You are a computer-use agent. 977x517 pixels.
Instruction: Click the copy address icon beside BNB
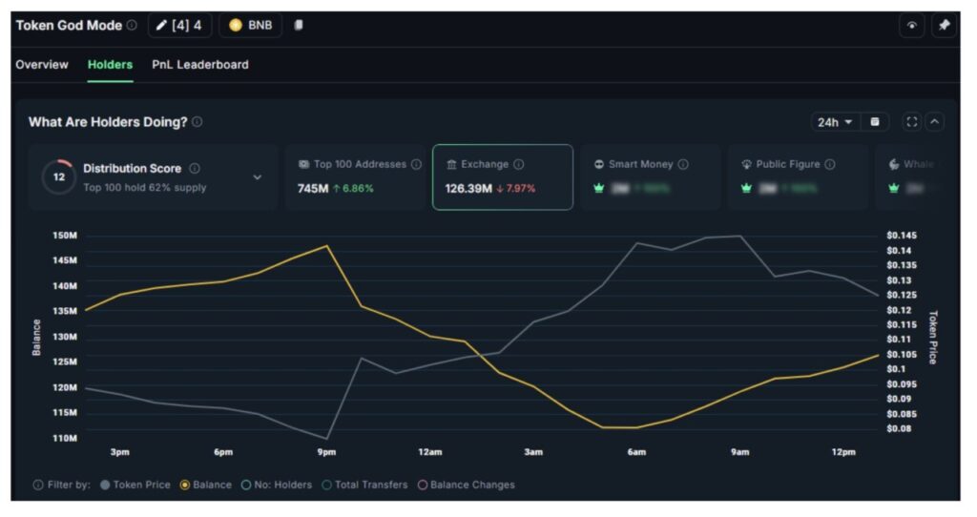point(299,26)
